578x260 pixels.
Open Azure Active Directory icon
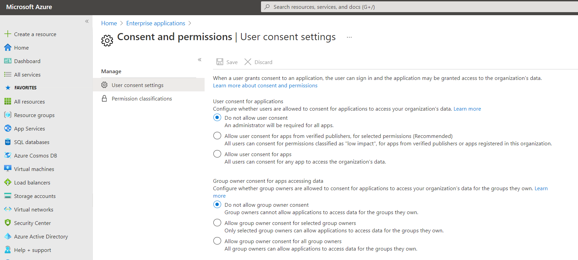8,236
